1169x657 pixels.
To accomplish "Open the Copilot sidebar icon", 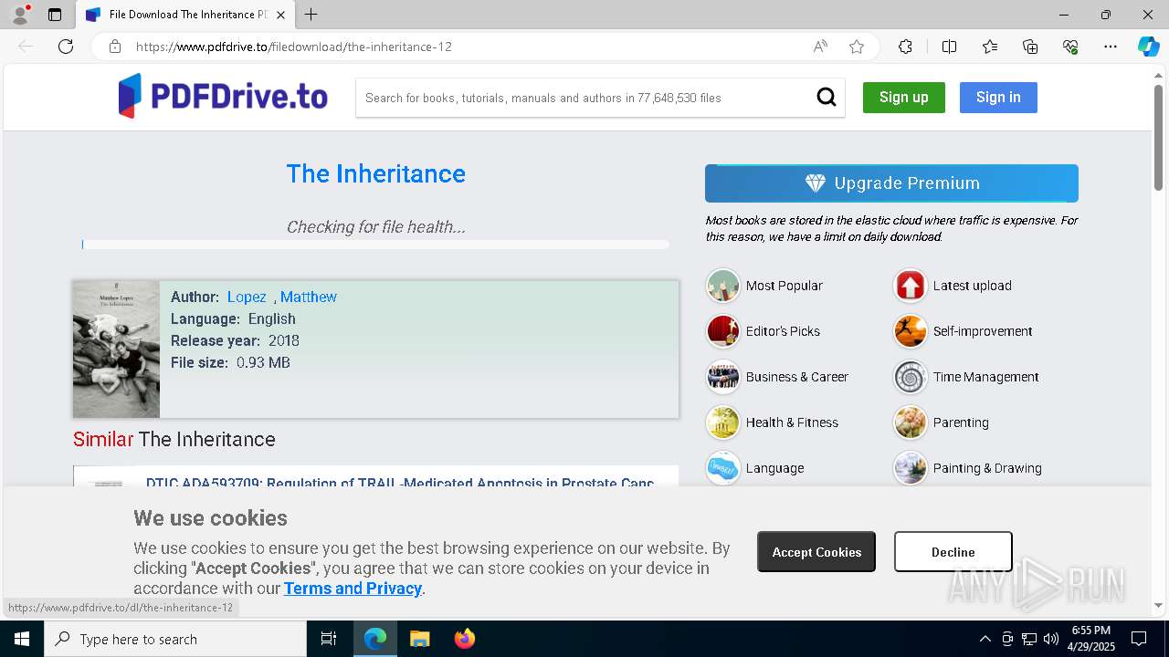I will click(x=1148, y=47).
